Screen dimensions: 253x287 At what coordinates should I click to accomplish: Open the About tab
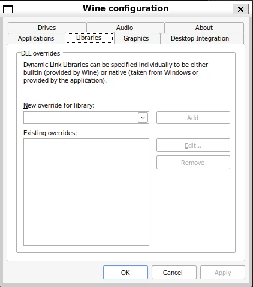(204, 28)
